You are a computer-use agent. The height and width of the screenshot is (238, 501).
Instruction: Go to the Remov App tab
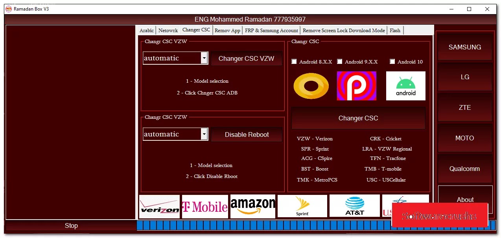[227, 30]
